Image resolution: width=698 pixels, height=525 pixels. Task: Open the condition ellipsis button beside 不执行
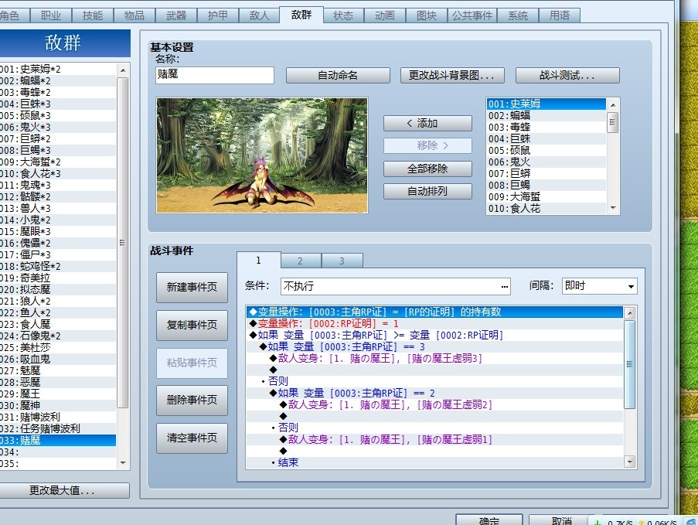(504, 286)
